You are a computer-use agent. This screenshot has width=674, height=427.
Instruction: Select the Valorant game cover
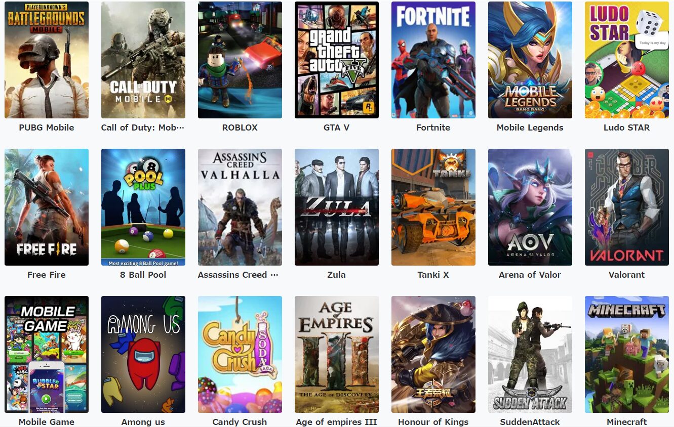point(627,207)
